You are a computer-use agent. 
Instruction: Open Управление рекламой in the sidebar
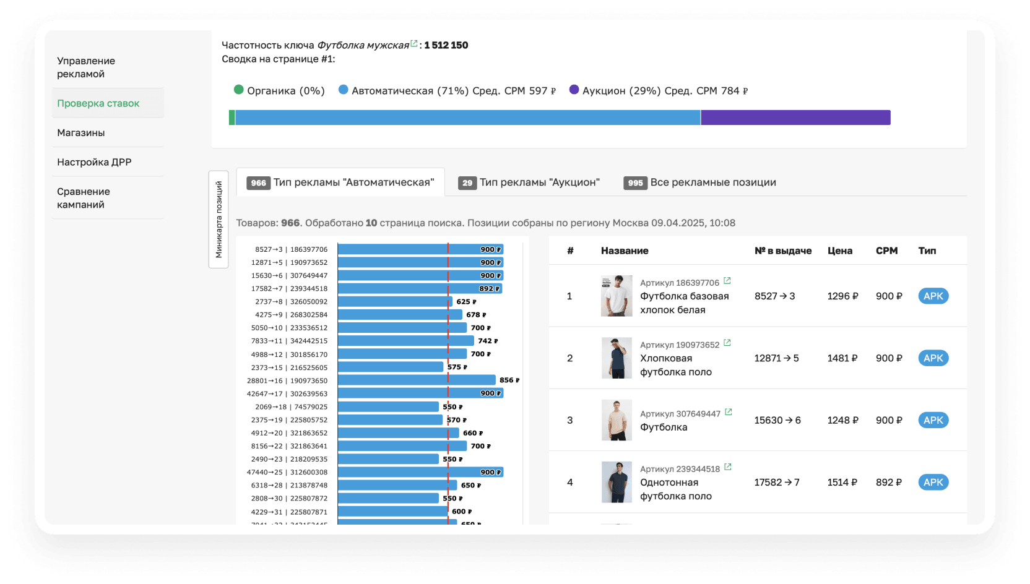[86, 67]
